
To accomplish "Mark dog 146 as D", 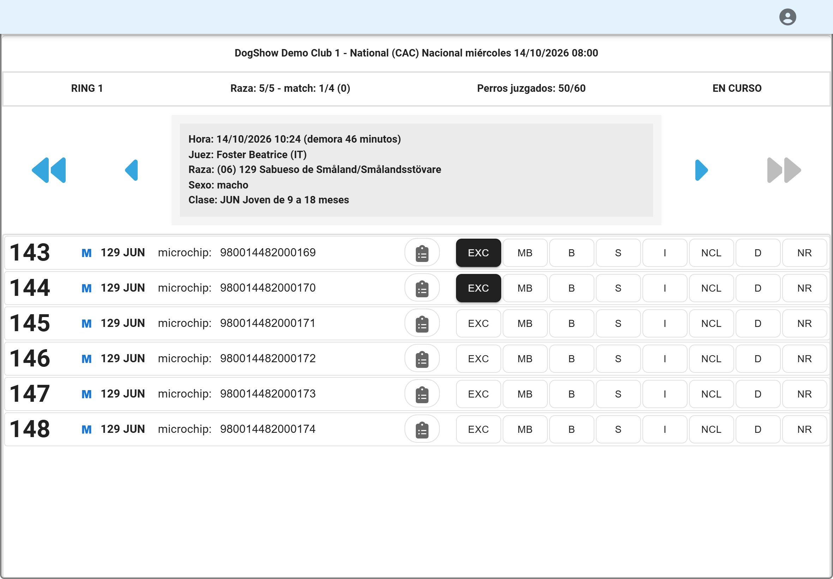I will [758, 359].
